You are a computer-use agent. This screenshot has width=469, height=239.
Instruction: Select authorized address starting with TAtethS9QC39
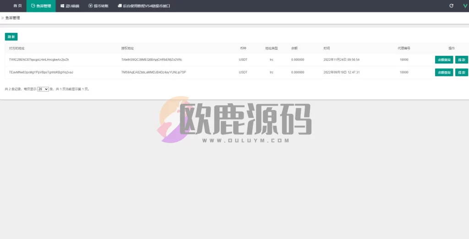tap(152, 60)
